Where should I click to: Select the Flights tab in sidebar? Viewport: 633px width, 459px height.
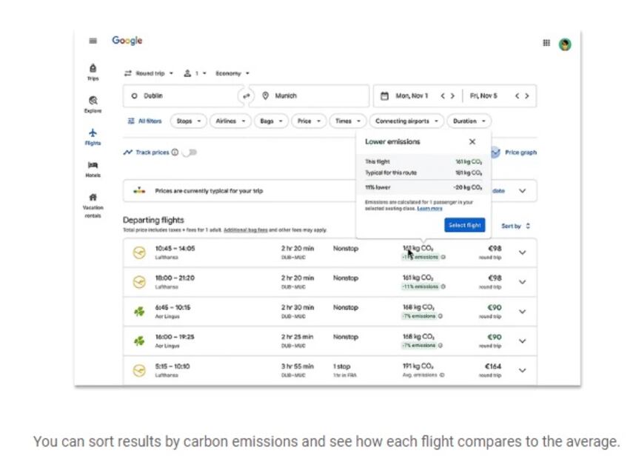(93, 137)
